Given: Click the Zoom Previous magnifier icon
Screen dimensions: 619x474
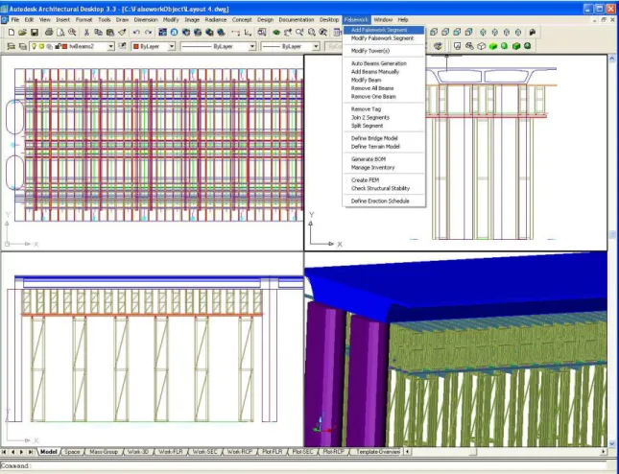Looking at the screenshot, I should (323, 33).
